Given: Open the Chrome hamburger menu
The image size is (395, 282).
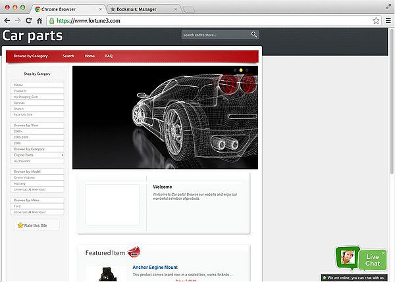Looking at the screenshot, I should (x=388, y=20).
